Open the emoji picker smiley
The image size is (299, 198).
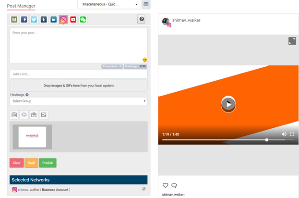[144, 60]
